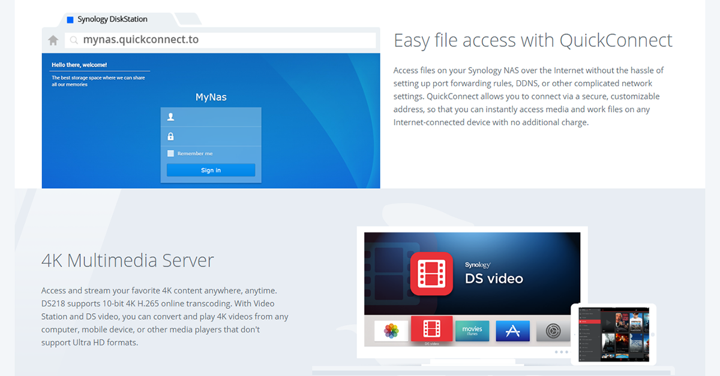This screenshot has width=720, height=376.
Task: Click the home icon in browser toolbar
Action: (x=53, y=40)
